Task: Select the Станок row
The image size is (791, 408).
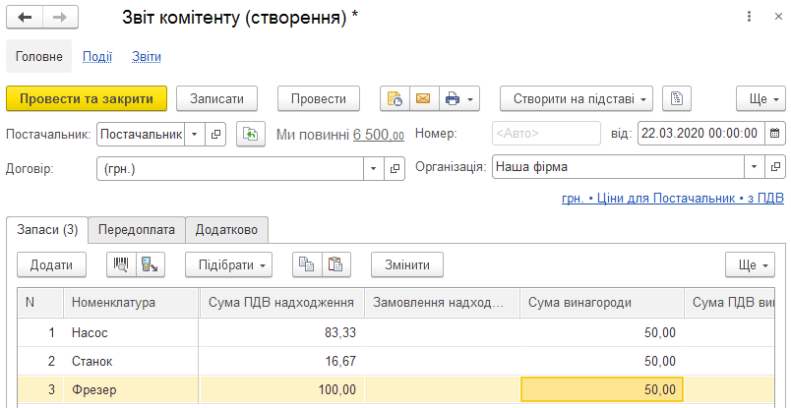Action: [395, 361]
